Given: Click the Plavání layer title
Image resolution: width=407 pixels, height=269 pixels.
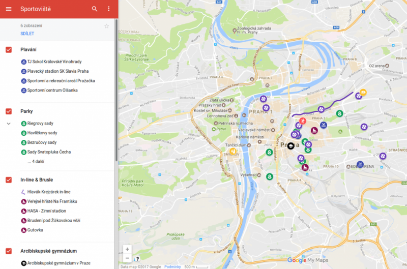Looking at the screenshot, I should coord(28,50).
